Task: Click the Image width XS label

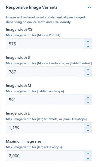Action: pos(19,29)
